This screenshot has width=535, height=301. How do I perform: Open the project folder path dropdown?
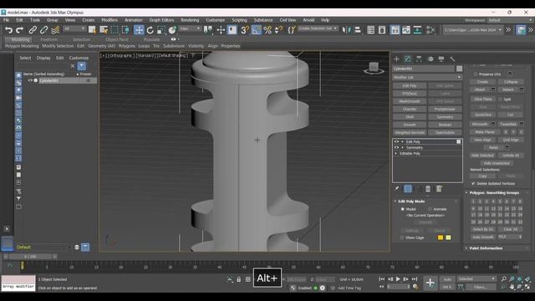(473, 30)
